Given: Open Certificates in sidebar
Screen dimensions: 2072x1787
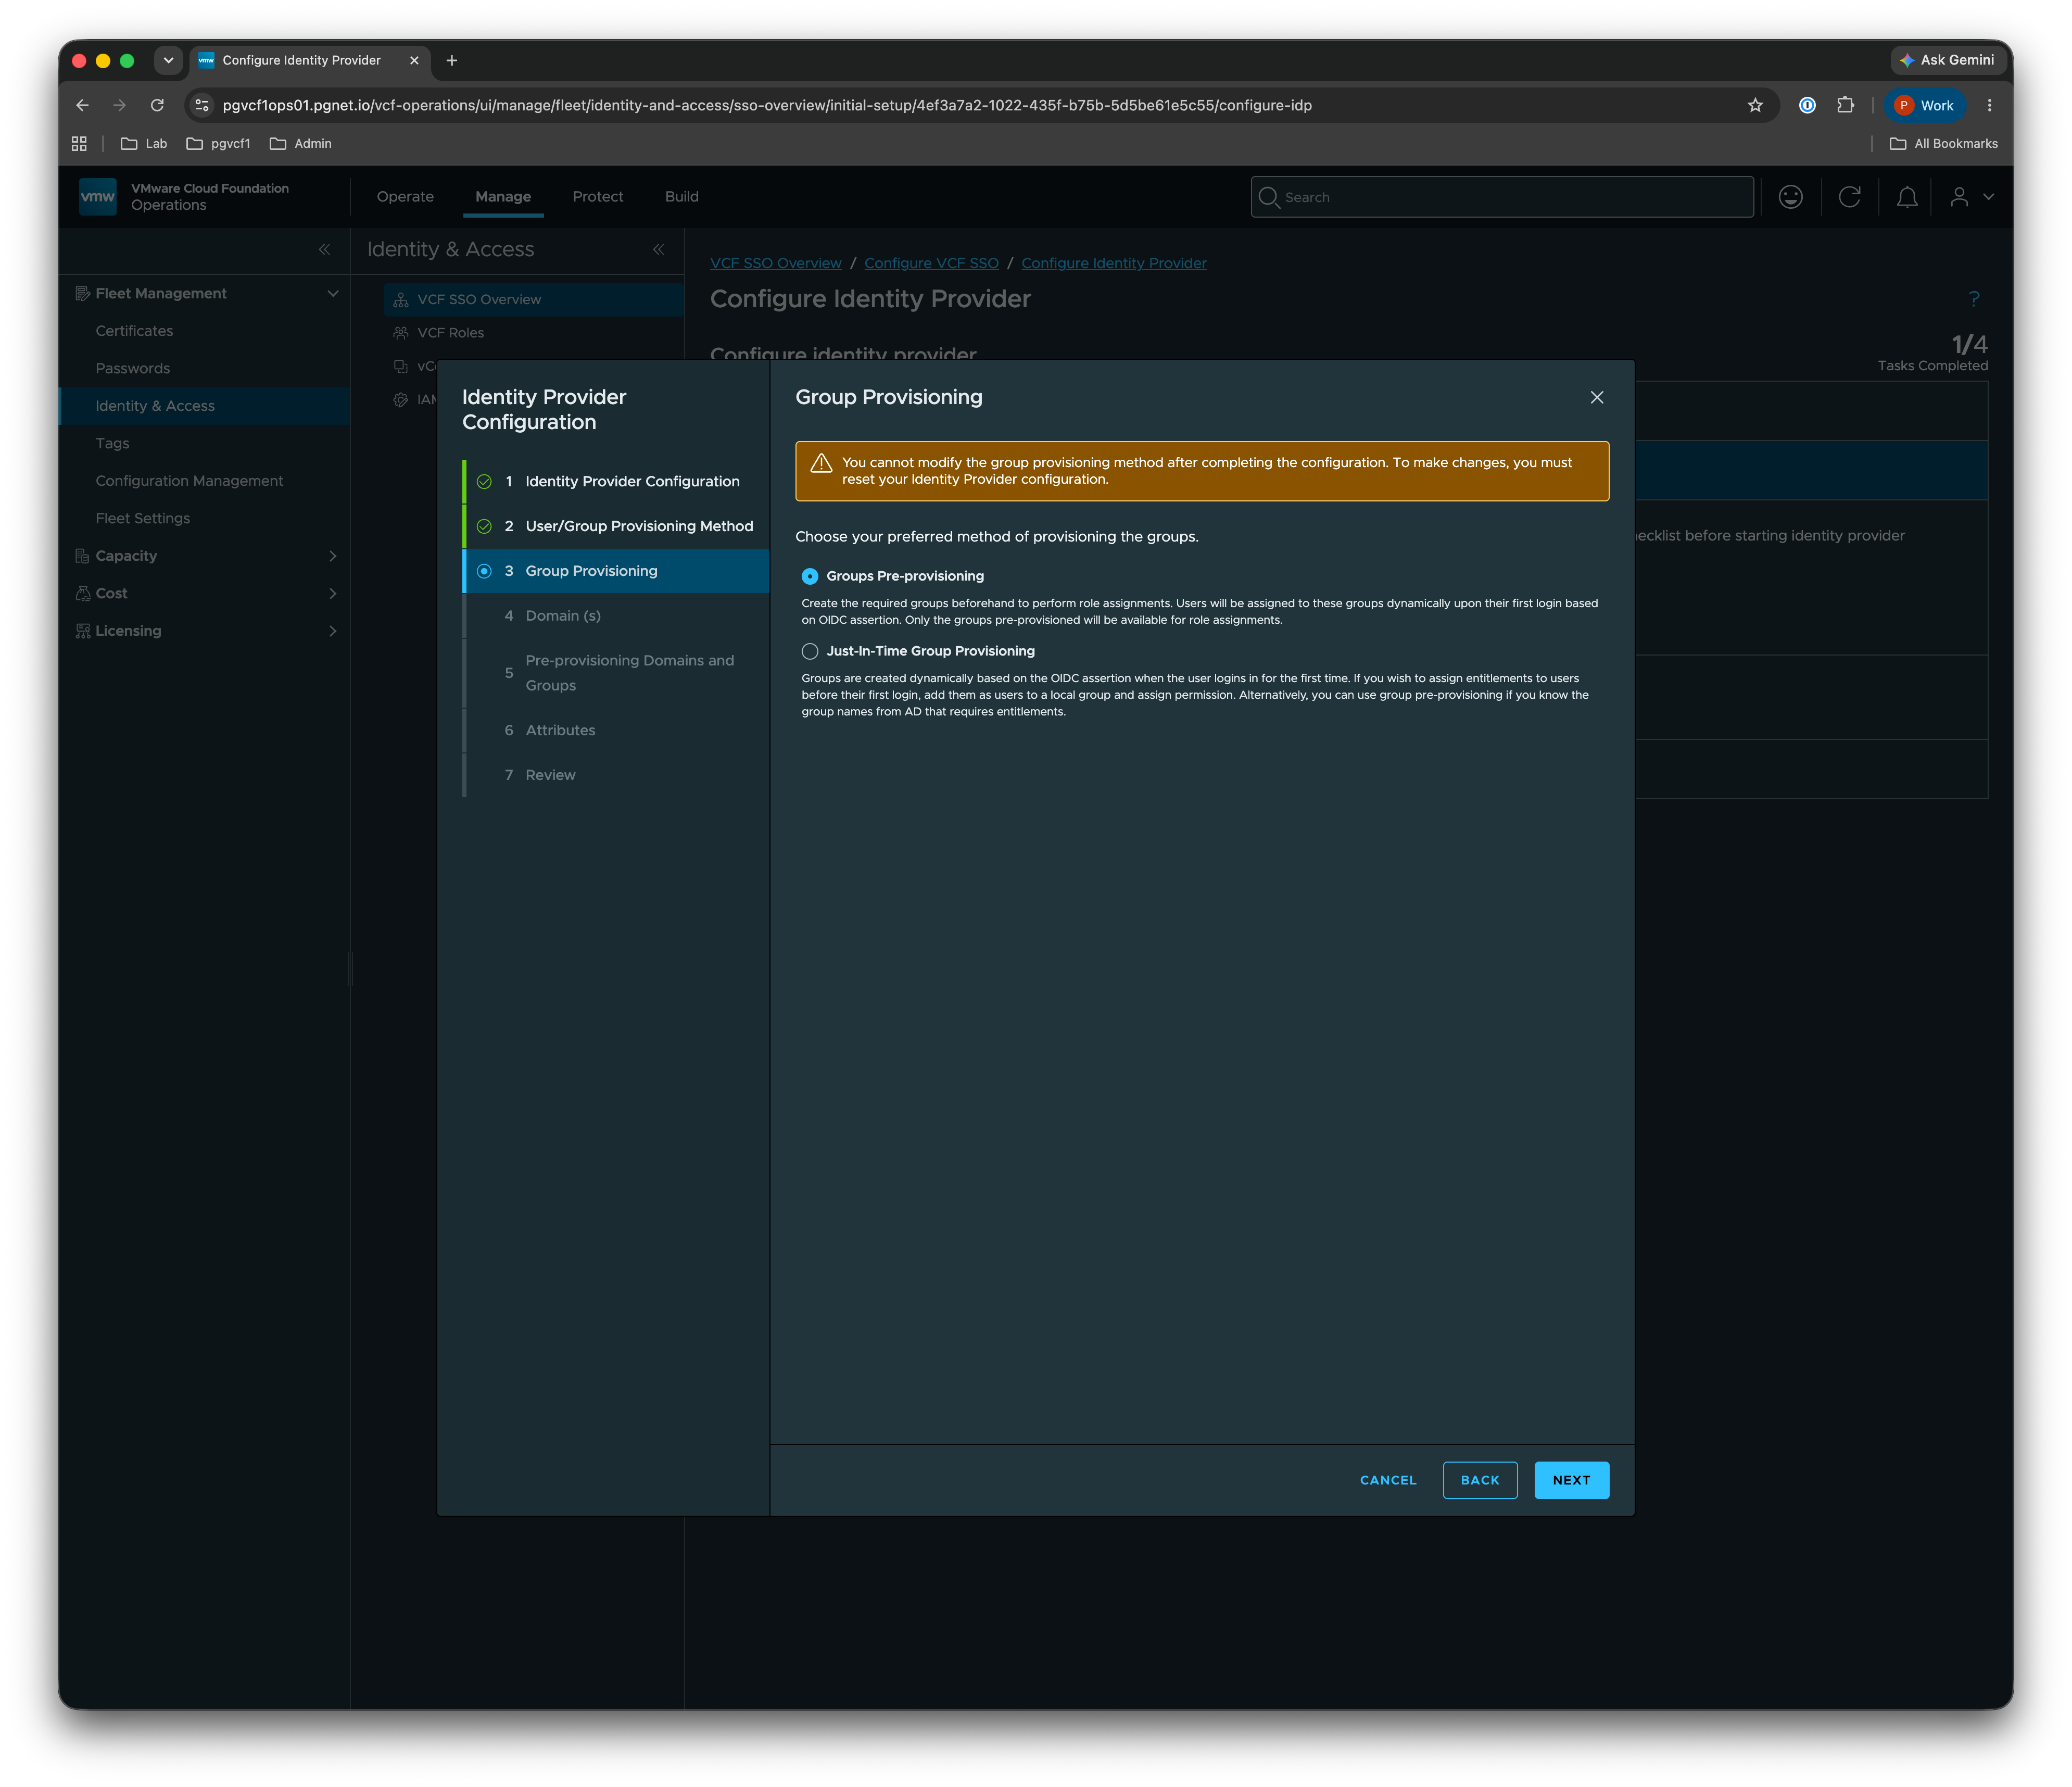Looking at the screenshot, I should [x=134, y=331].
